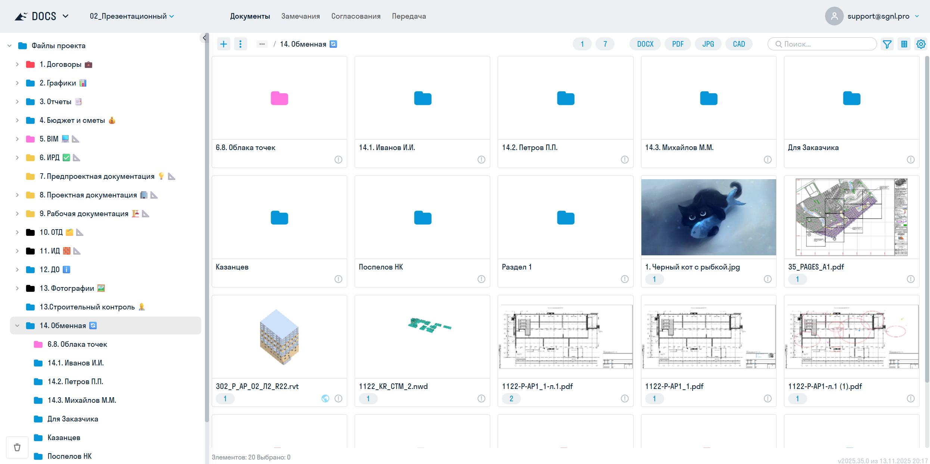Collapse the 14. Обменная tree node
The image size is (930, 464).
(x=17, y=326)
